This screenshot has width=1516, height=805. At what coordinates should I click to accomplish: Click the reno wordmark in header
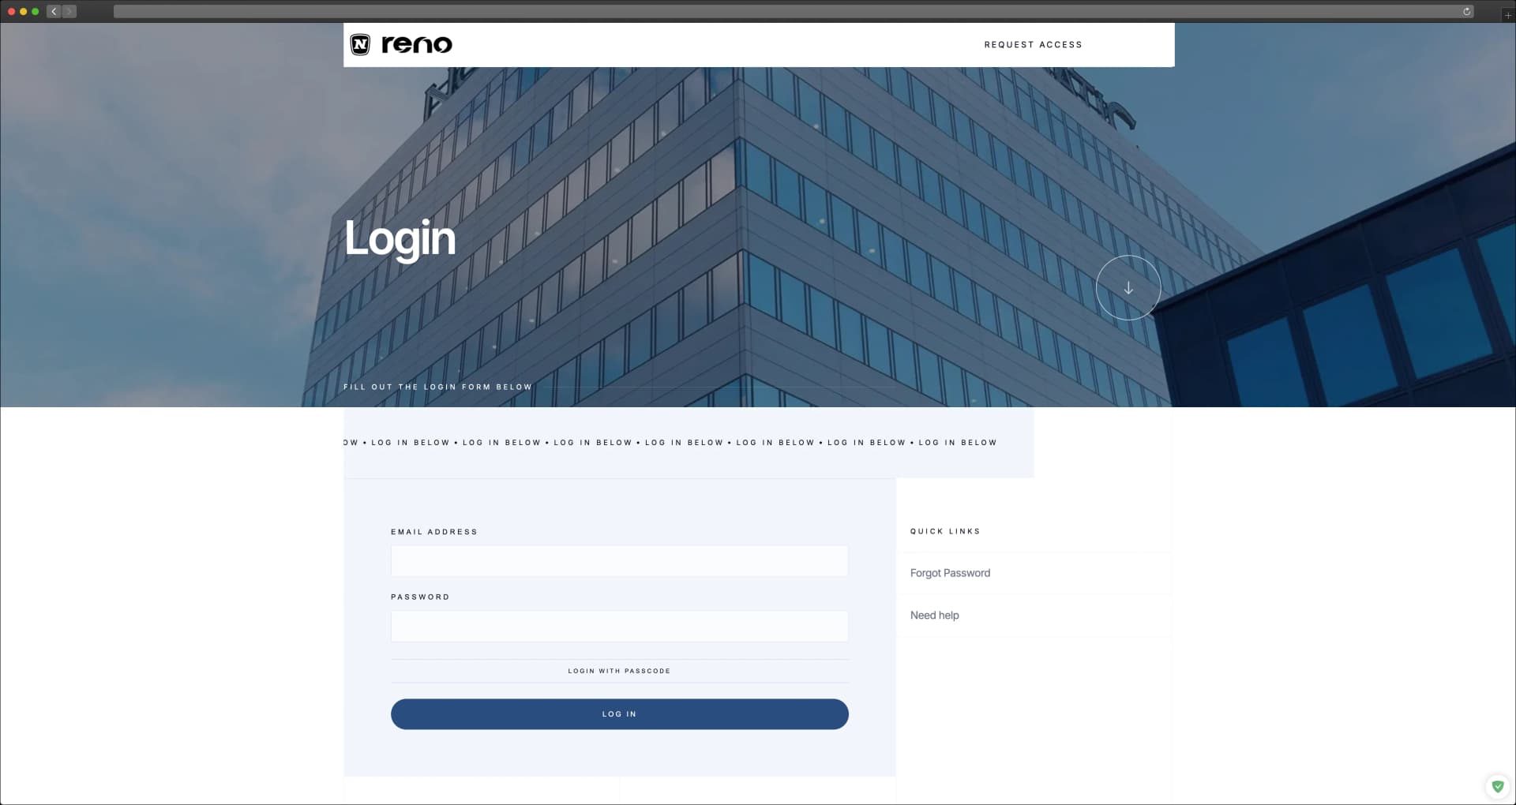(417, 44)
